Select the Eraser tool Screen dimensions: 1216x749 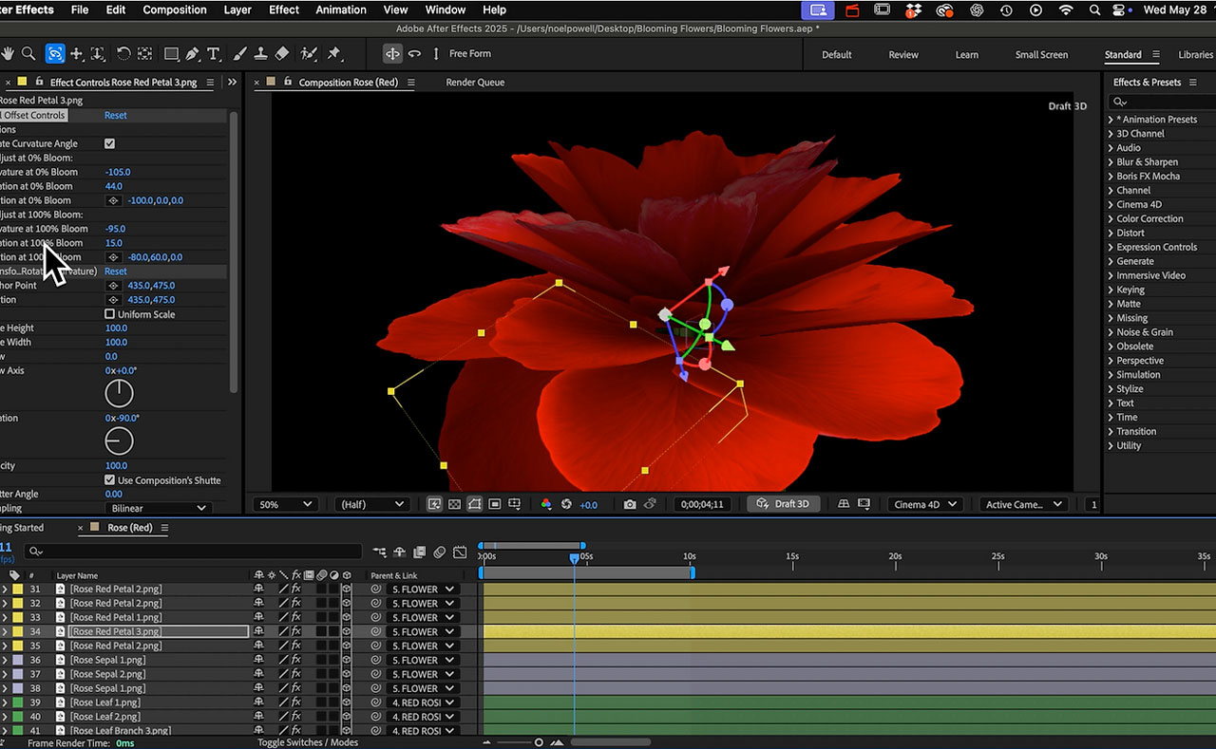pyautogui.click(x=282, y=54)
